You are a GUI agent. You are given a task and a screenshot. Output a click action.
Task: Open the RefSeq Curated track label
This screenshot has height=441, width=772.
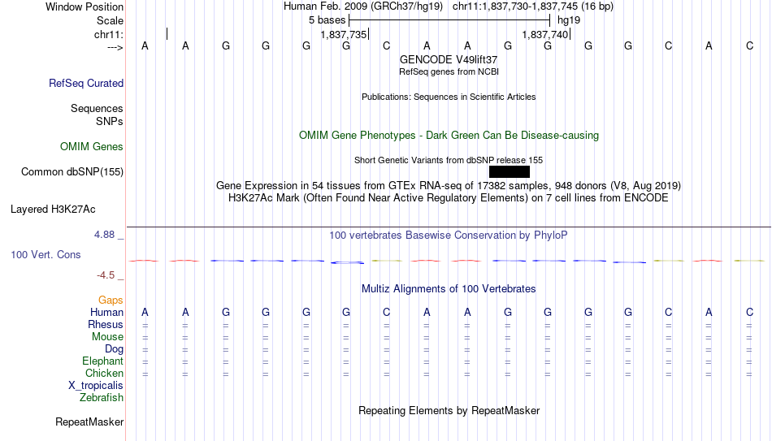[85, 83]
